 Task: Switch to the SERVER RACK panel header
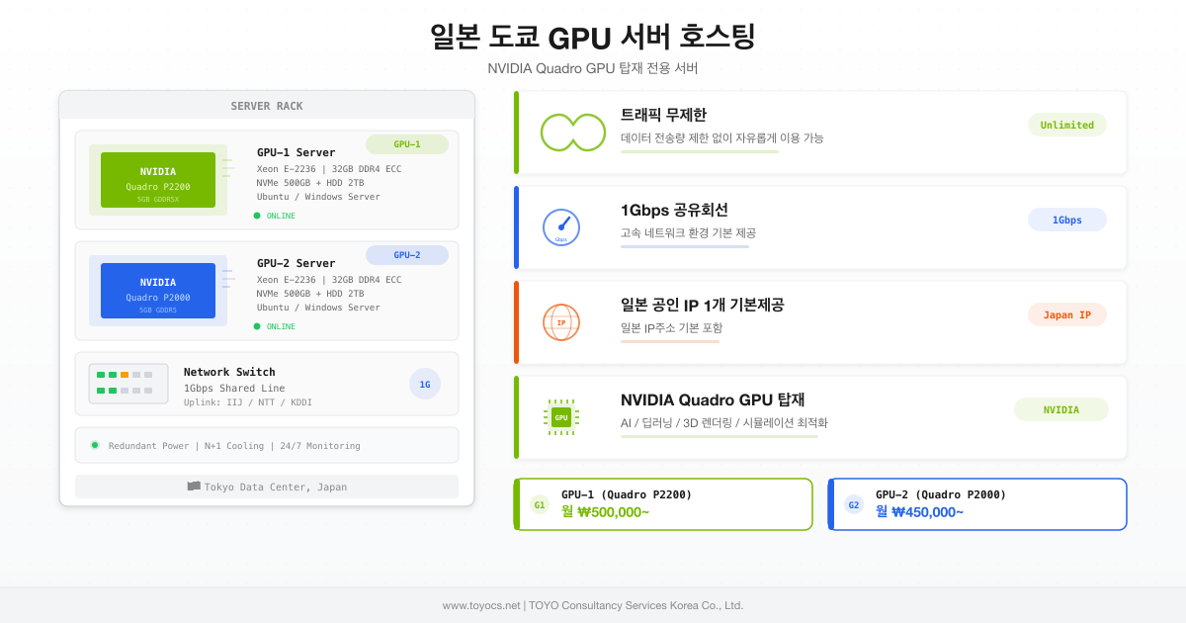point(266,106)
